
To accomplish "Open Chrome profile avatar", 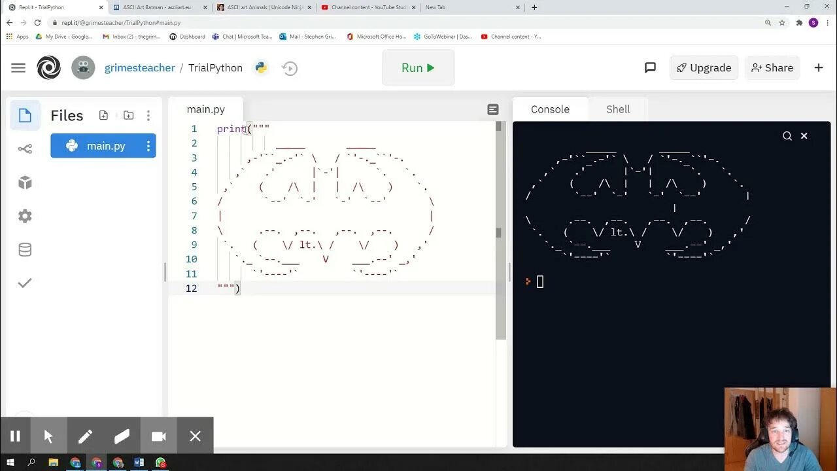I will pos(813,22).
